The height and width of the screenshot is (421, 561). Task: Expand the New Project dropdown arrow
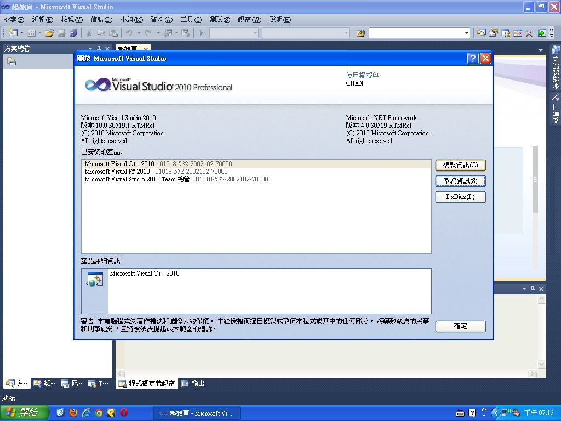[22, 33]
